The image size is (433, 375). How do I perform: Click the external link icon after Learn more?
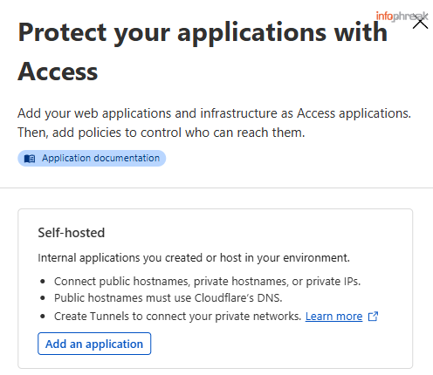(x=373, y=317)
